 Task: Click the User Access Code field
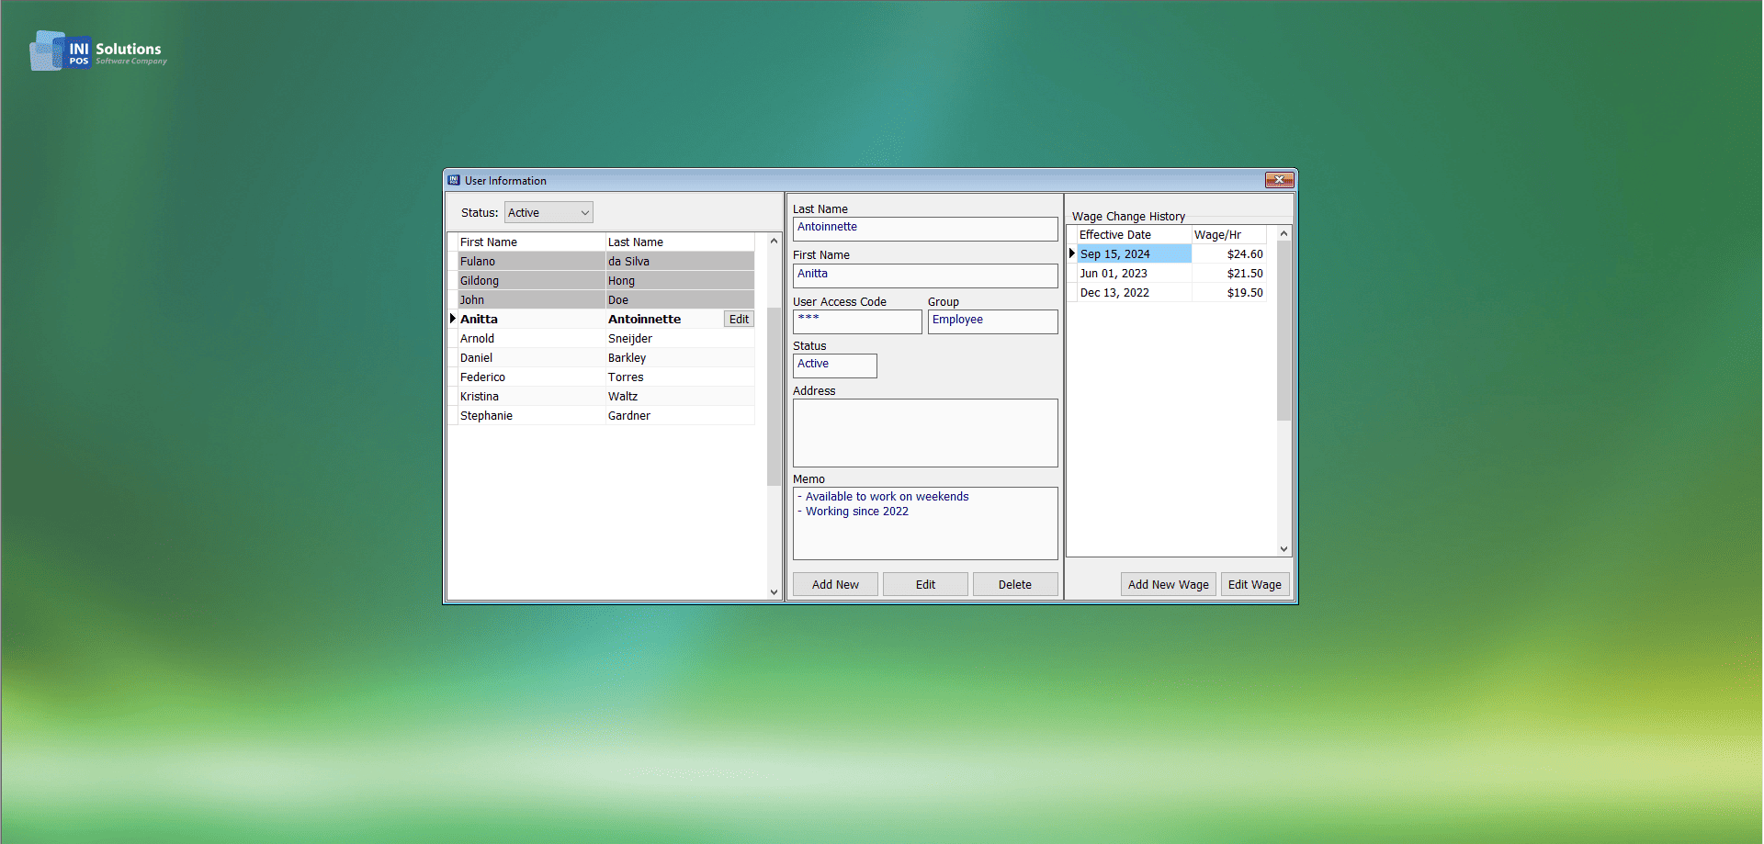coord(856,321)
